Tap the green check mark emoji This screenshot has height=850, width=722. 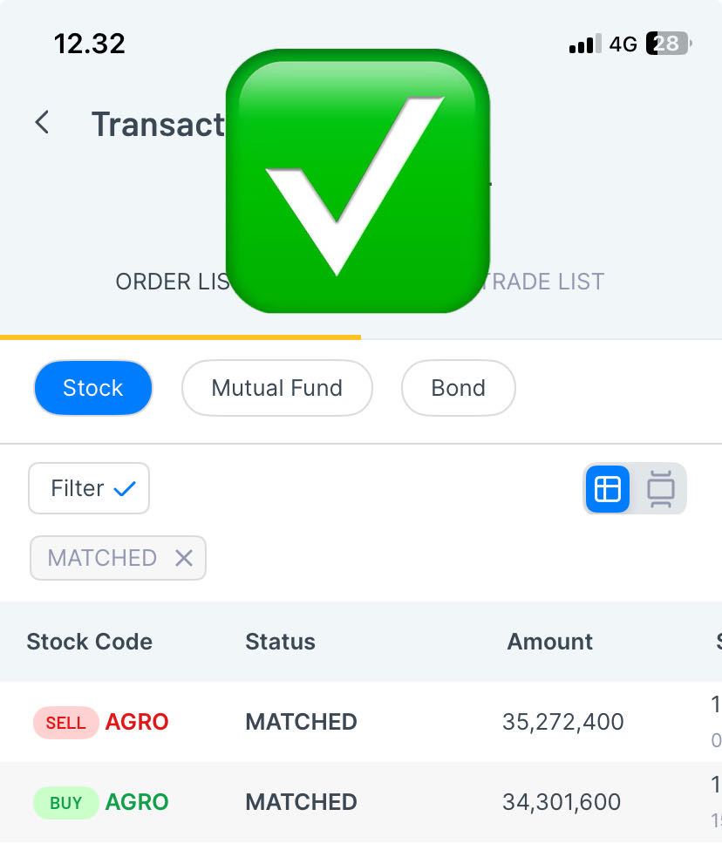(358, 181)
